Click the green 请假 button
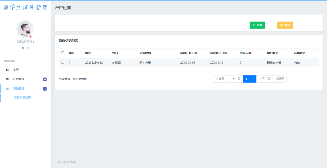327x168 pixels. pyautogui.click(x=257, y=25)
